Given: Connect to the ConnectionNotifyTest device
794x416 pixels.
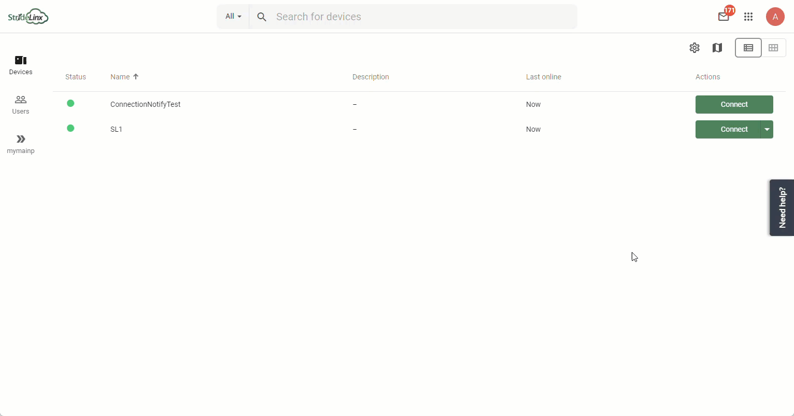Looking at the screenshot, I should click(734, 104).
